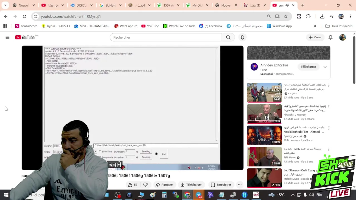The image size is (356, 200).
Task: Open the Paint icon in the taskbar
Action: [x=152, y=195]
